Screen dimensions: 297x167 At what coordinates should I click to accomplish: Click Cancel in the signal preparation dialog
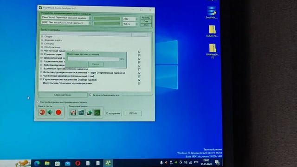click(96, 64)
